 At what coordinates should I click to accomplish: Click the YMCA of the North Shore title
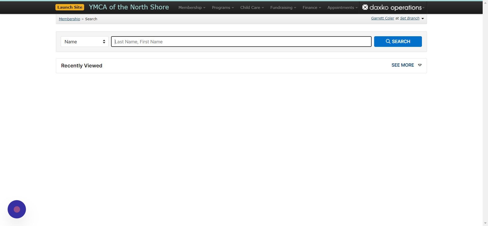pos(129,7)
